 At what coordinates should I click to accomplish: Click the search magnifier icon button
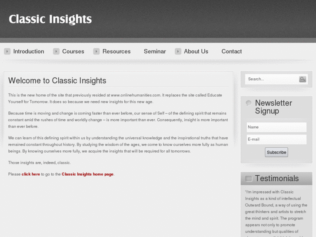tap(303, 79)
